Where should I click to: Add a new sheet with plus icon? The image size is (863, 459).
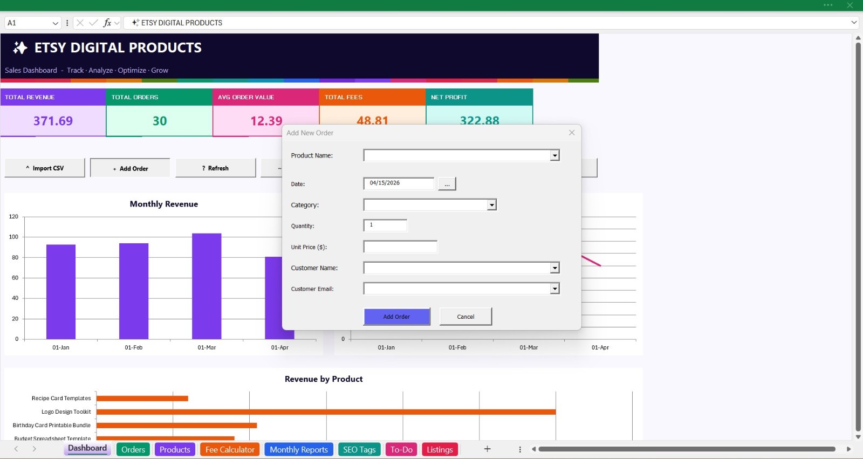[487, 449]
